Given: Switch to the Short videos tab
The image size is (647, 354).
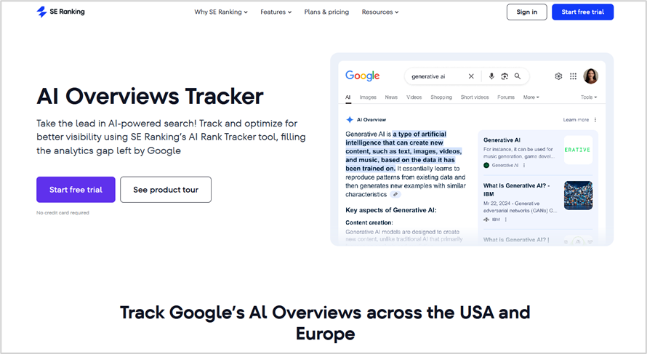Looking at the screenshot, I should coord(475,97).
